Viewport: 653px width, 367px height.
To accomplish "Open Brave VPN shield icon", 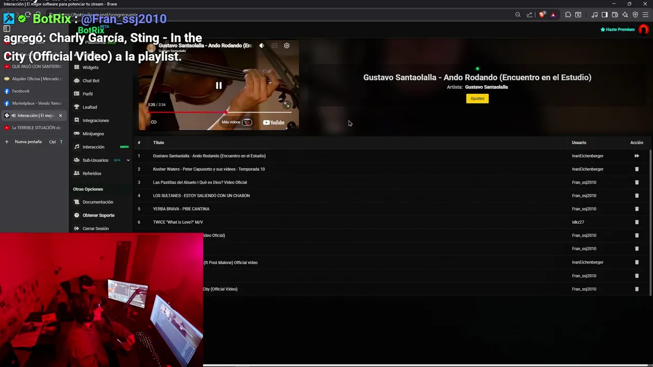I will (635, 15).
